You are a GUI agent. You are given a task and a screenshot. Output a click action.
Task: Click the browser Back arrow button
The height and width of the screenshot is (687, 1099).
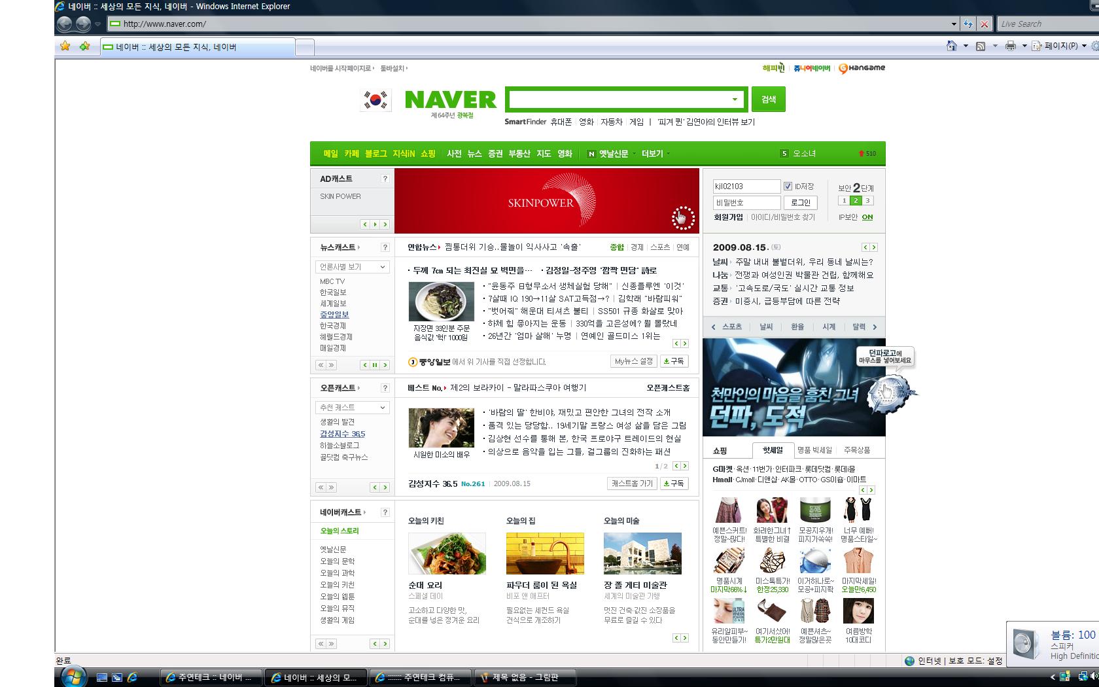pos(64,24)
